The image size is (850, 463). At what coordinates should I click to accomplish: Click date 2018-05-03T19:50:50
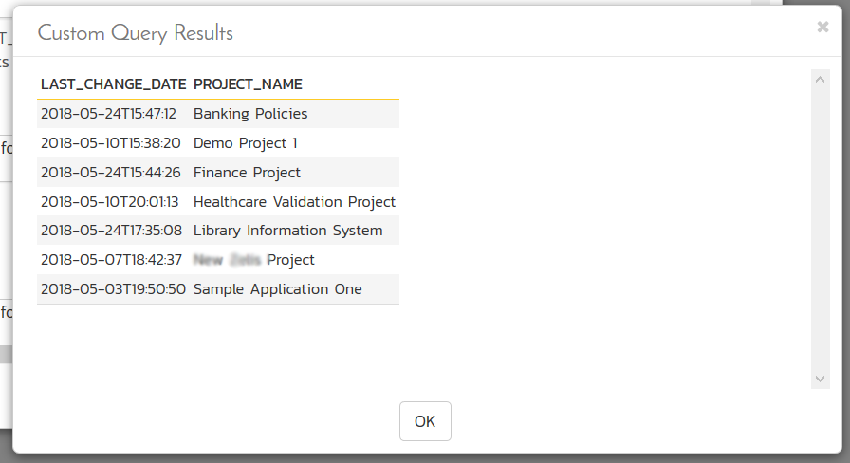click(x=113, y=289)
